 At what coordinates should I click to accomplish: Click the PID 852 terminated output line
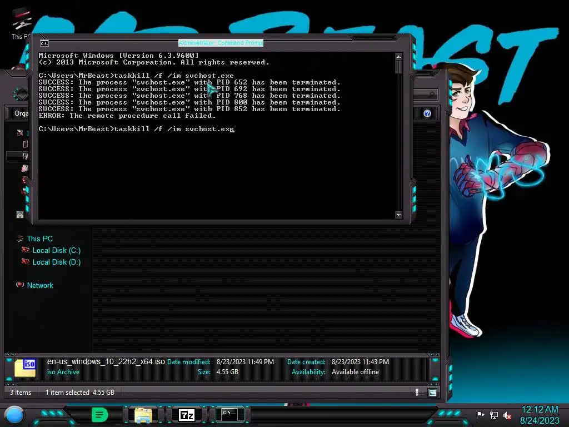click(x=189, y=109)
